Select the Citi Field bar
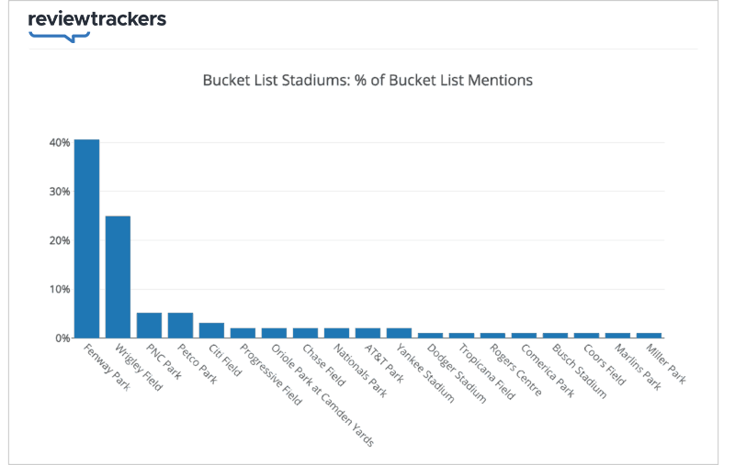Screen dimensions: 735x465 point(212,330)
